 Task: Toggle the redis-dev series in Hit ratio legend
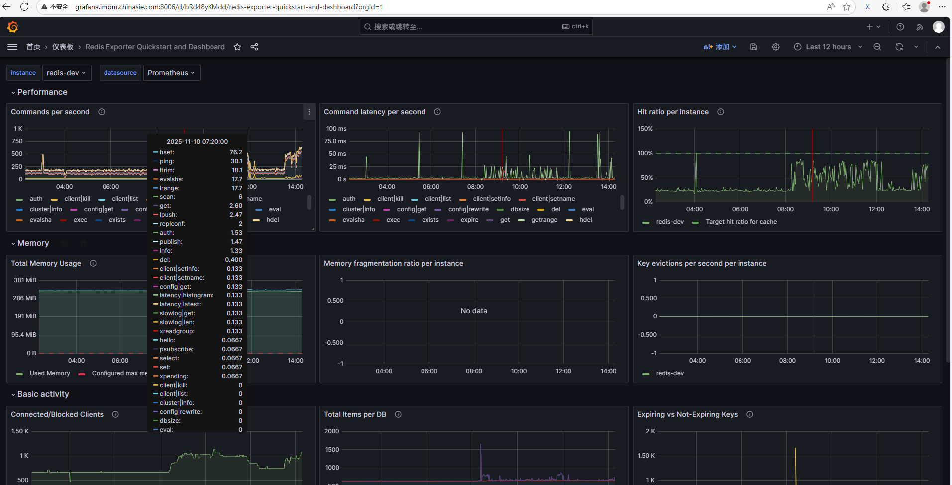(669, 222)
